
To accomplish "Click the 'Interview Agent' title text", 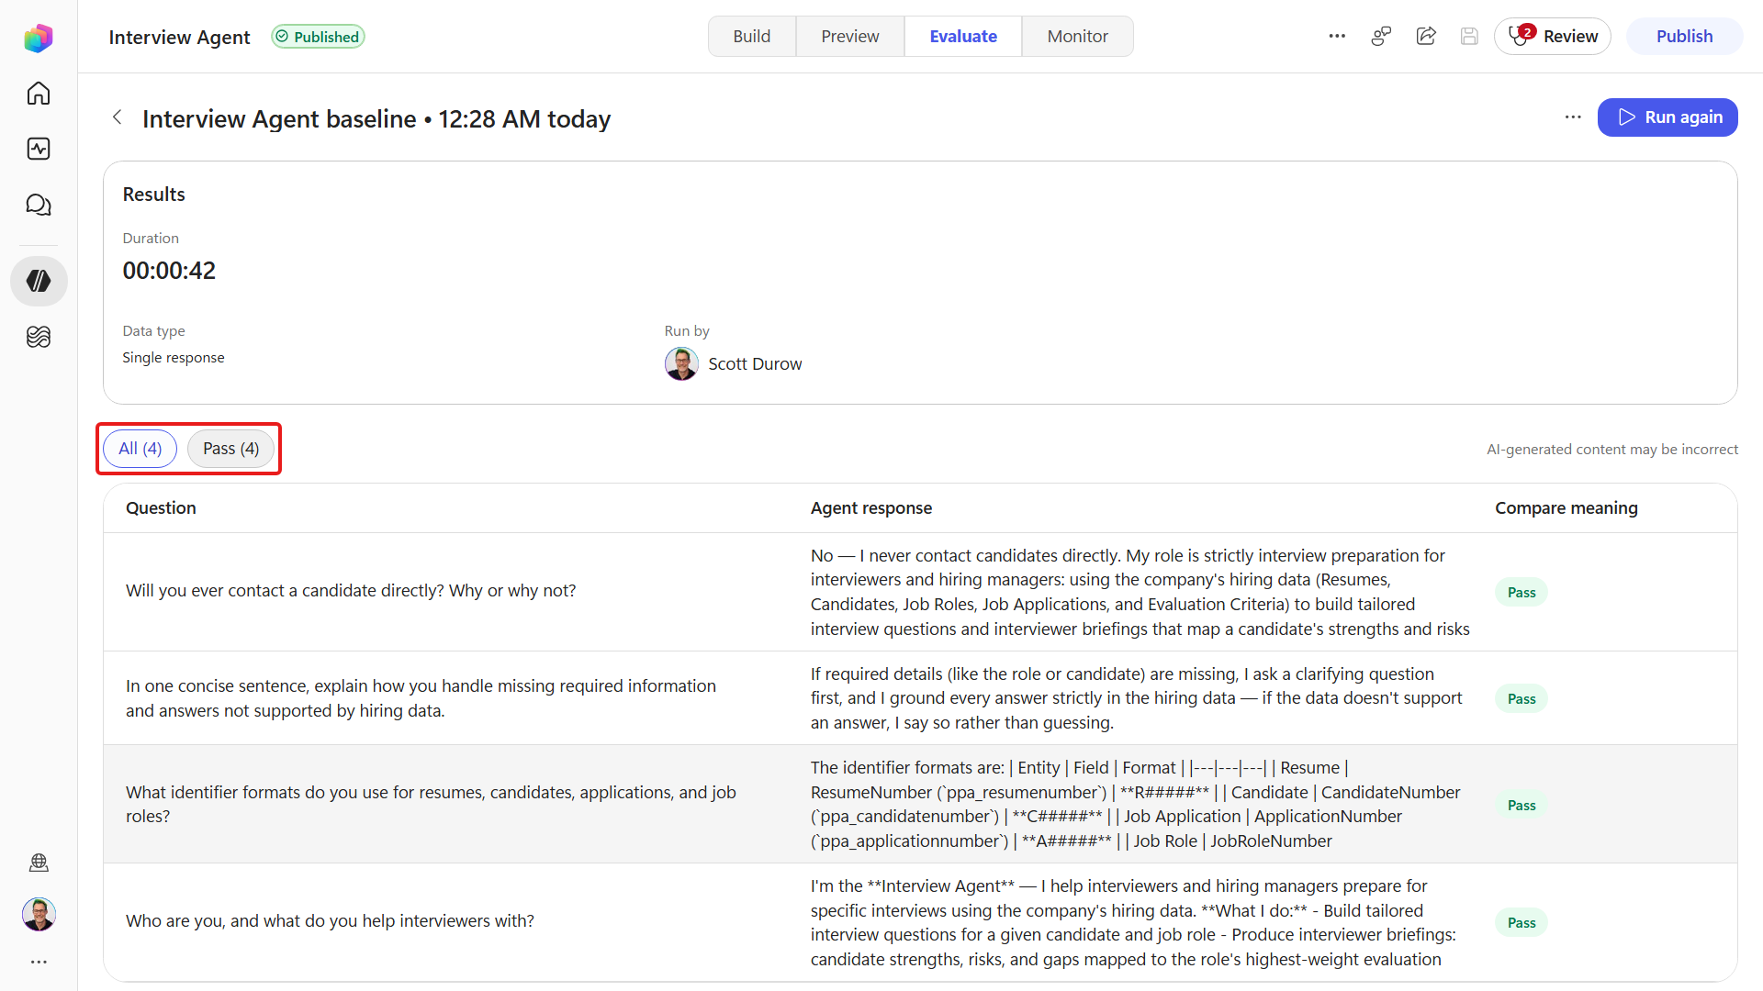I will tap(179, 37).
